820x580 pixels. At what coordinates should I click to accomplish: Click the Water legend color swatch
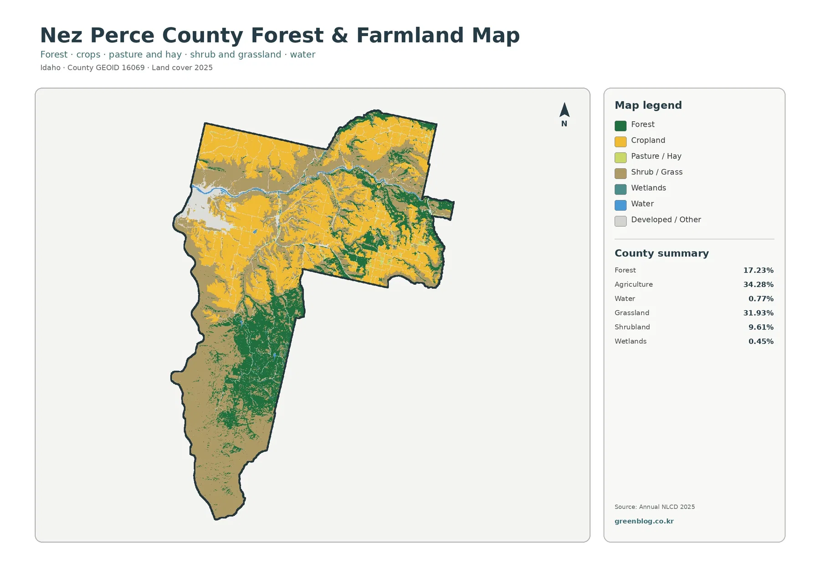click(620, 205)
